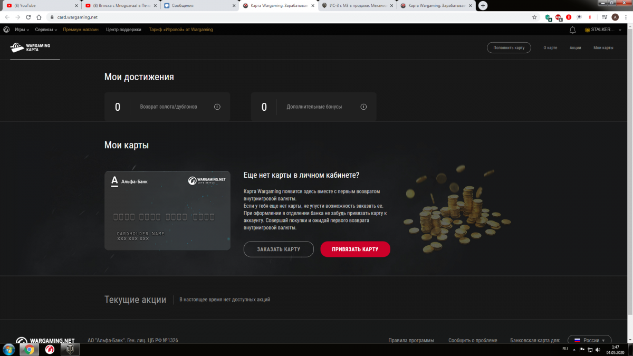Click the Wargaming Карта logo
Screen dimensions: 633x356
30,48
